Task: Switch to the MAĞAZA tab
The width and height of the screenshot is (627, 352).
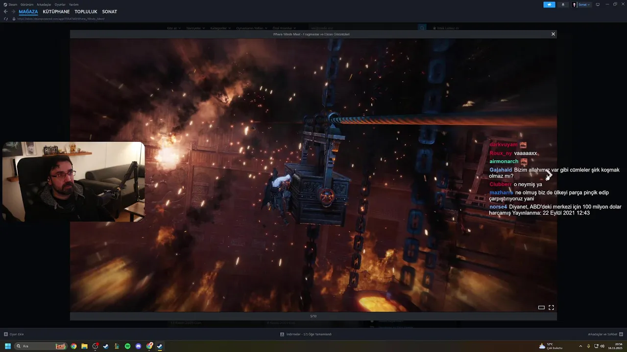Action: pos(28,12)
